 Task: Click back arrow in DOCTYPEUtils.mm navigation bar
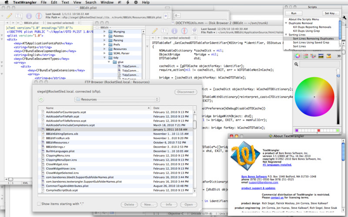point(153,38)
